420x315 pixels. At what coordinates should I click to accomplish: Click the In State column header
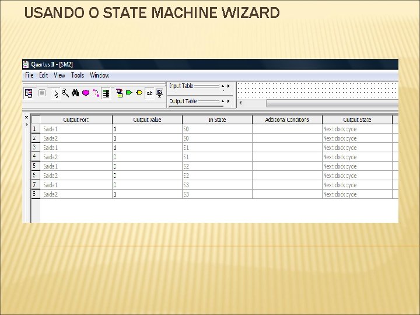coord(217,120)
